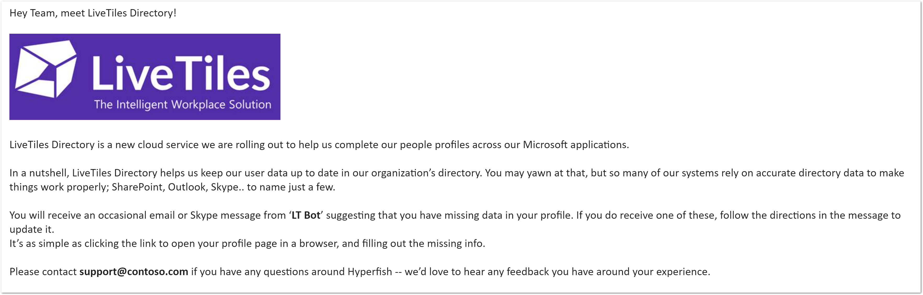Click 'Microsoft applications' in the intro sentence
Image resolution: width=923 pixels, height=295 pixels.
pyautogui.click(x=576, y=145)
